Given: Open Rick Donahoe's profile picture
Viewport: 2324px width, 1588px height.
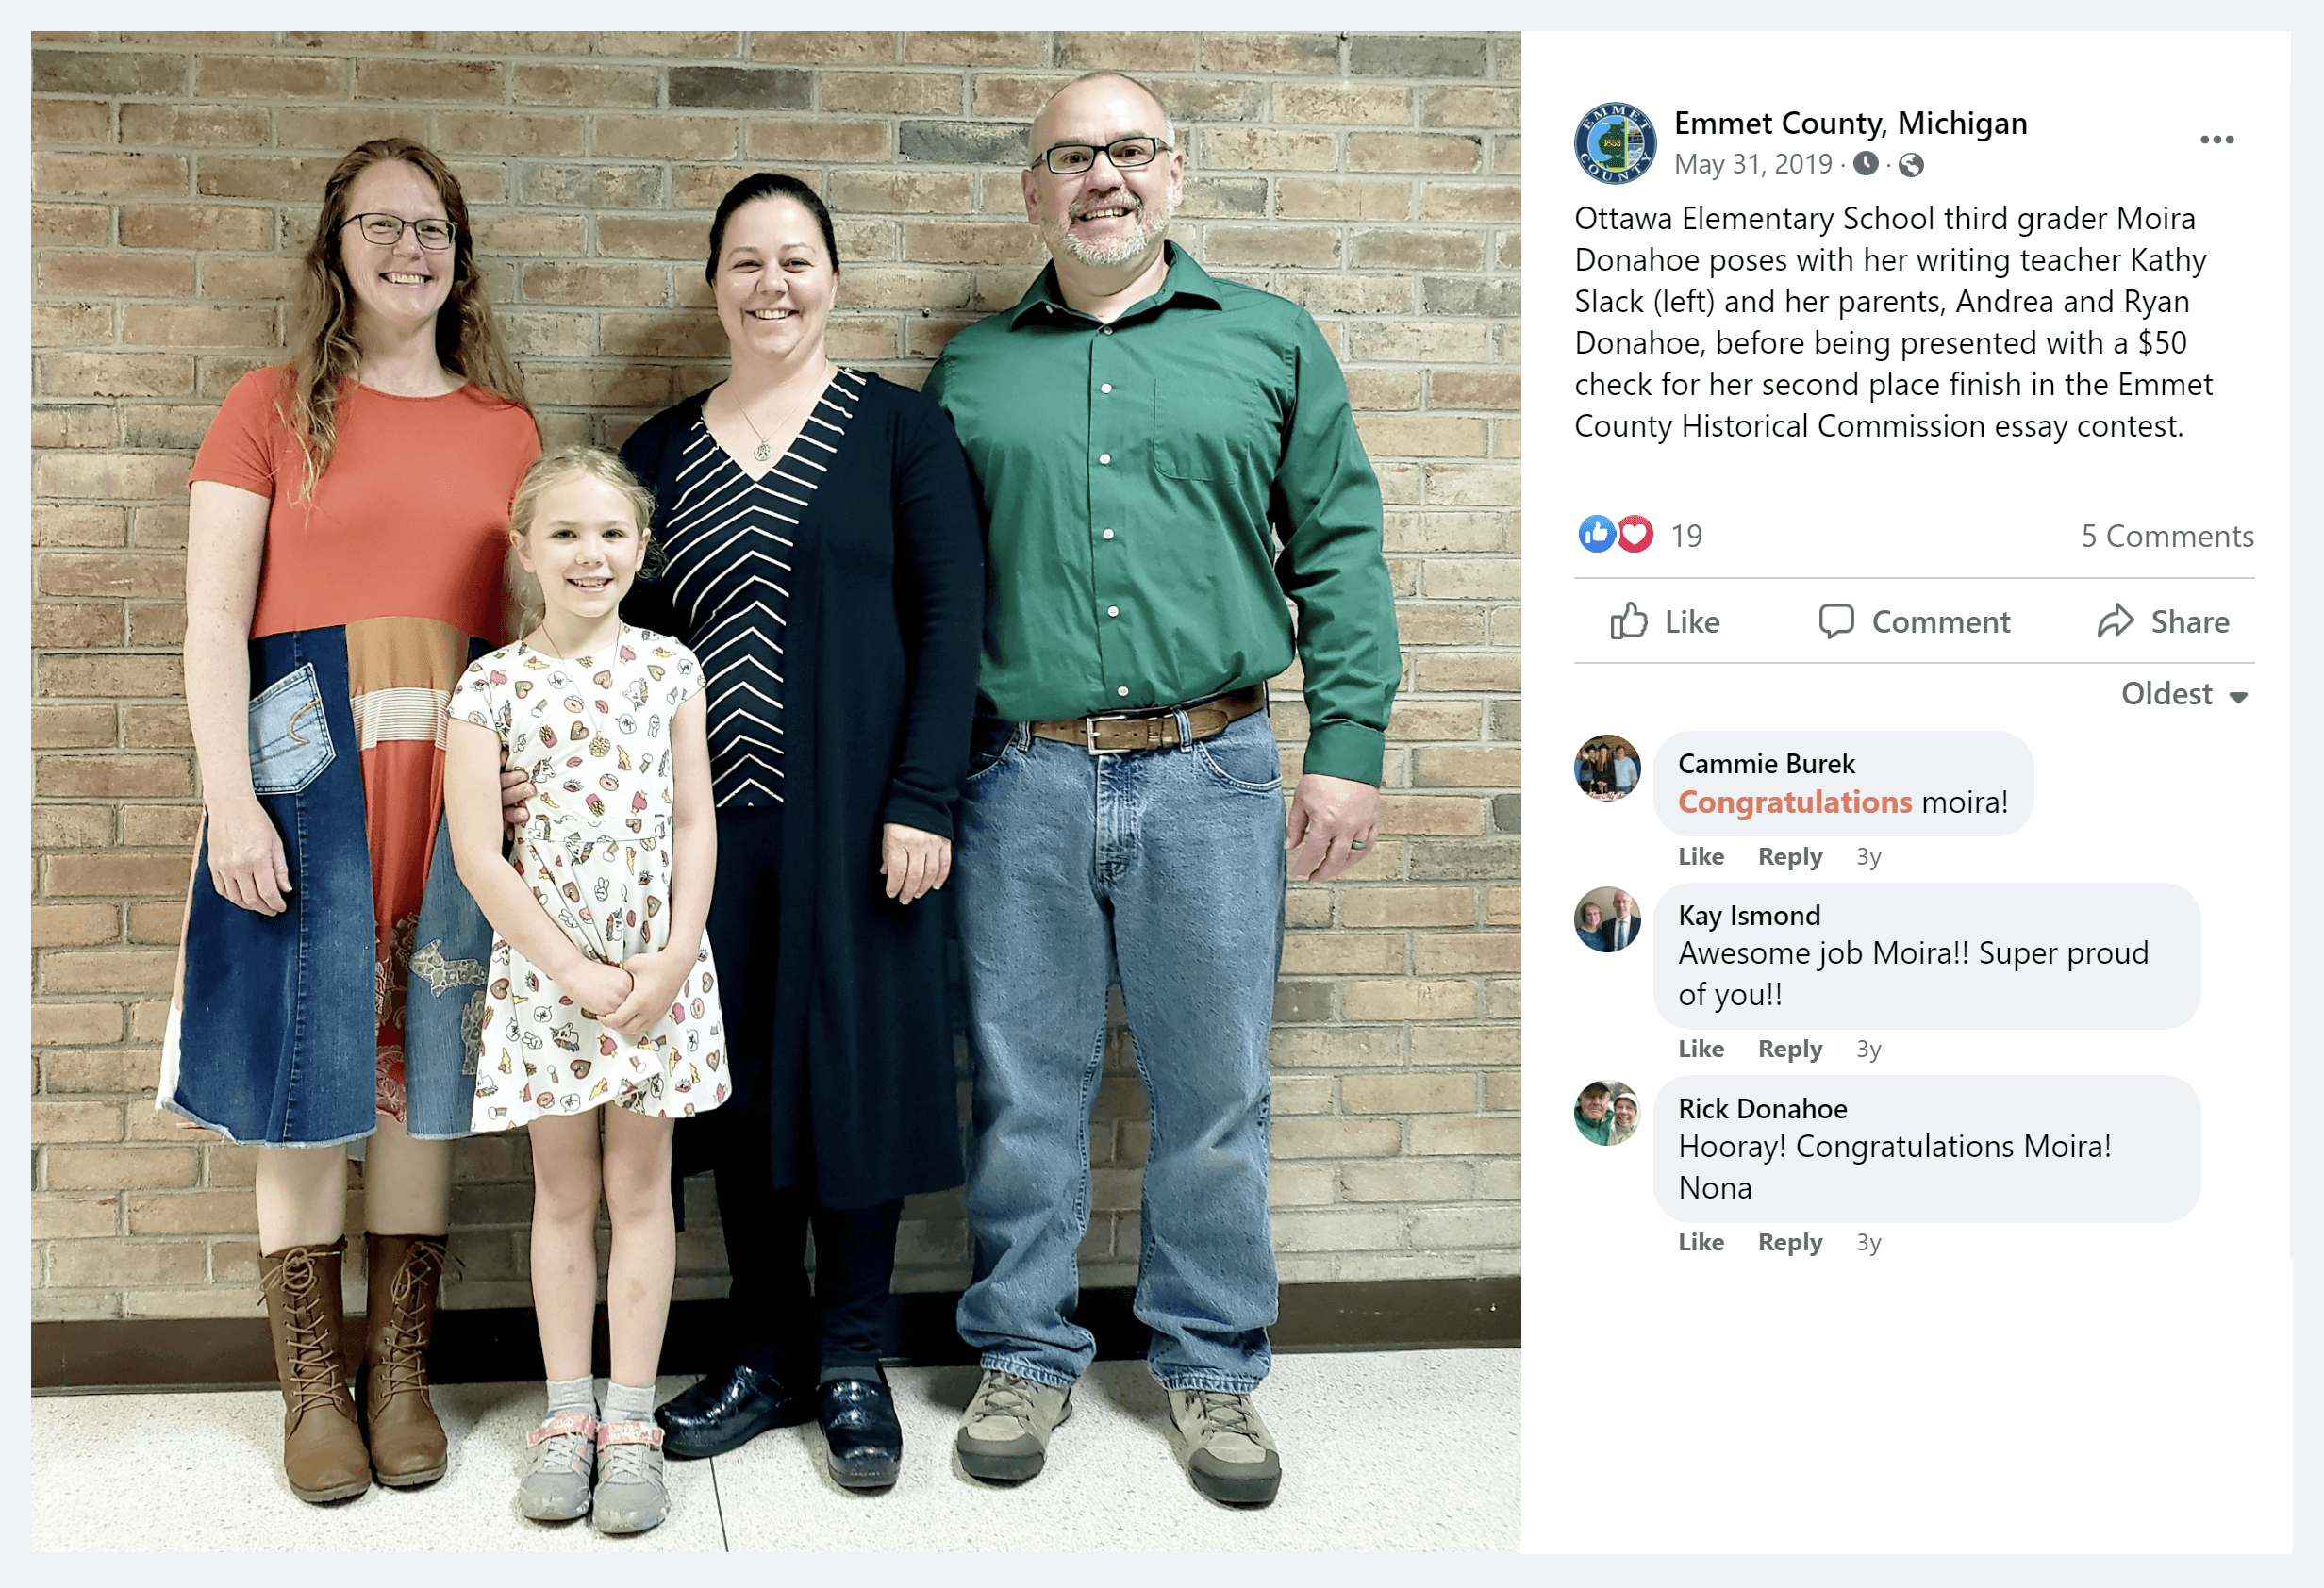Looking at the screenshot, I should point(1607,1113).
